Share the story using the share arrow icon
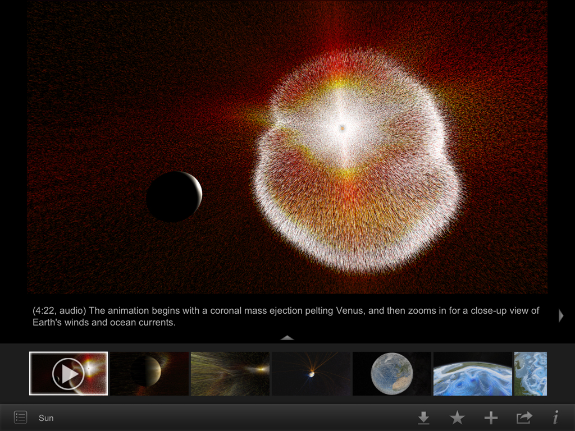This screenshot has height=431, width=575. (x=524, y=418)
